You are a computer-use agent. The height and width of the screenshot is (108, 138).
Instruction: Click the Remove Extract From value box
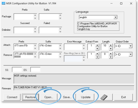pyautogui.click(x=91, y=55)
